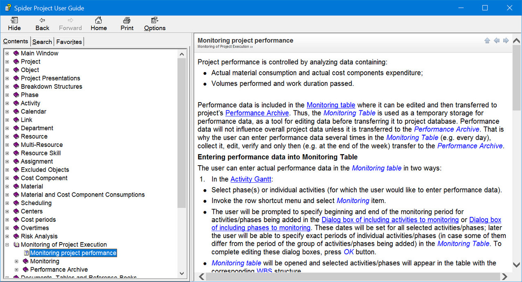Switch to the Search tab
The width and height of the screenshot is (522, 282).
point(42,42)
